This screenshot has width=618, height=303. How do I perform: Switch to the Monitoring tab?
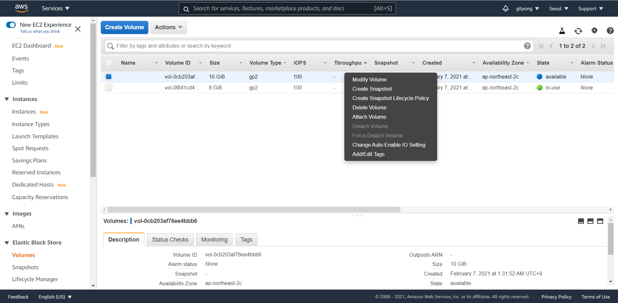pos(214,240)
